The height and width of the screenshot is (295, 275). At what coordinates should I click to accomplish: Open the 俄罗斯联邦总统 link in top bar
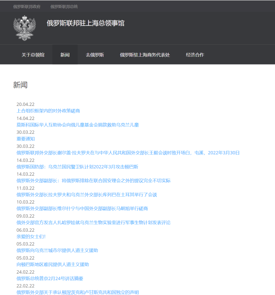[x=64, y=7]
